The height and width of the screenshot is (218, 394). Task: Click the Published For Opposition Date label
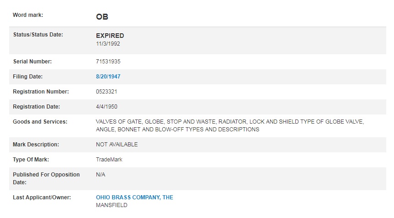coord(46,178)
